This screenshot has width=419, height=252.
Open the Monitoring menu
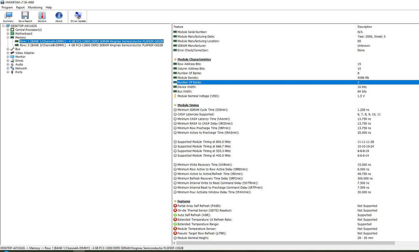point(35,7)
